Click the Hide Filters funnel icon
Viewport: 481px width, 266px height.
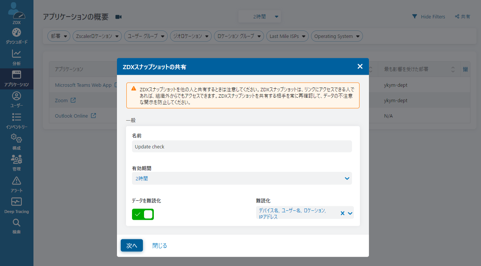pos(414,17)
